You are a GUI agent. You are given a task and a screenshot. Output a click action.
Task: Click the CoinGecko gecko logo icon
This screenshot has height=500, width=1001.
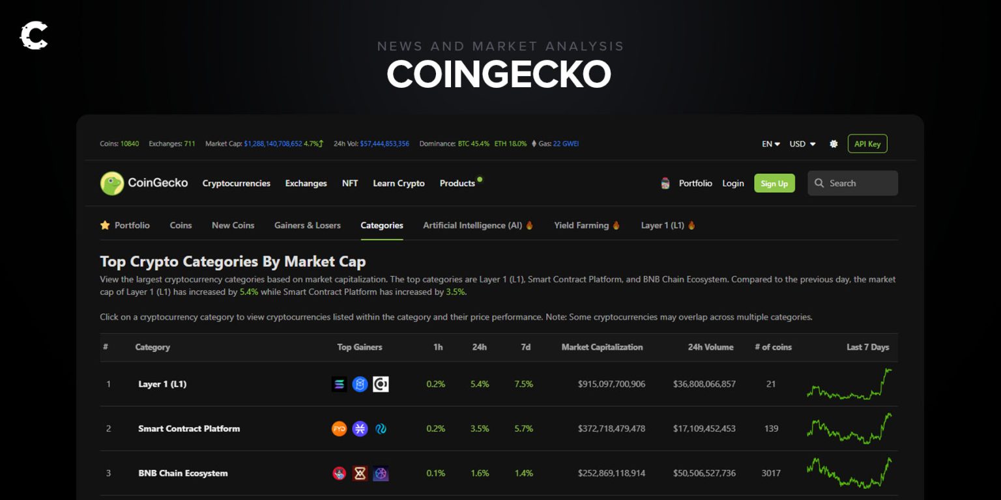click(112, 184)
